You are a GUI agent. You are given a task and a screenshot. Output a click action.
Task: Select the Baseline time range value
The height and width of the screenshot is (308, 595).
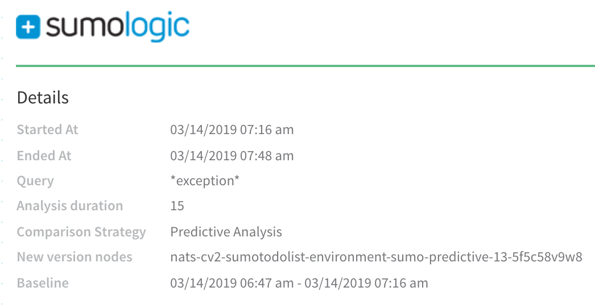point(299,283)
